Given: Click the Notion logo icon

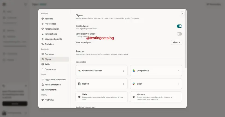Looking at the screenshot, I should pos(79,84).
